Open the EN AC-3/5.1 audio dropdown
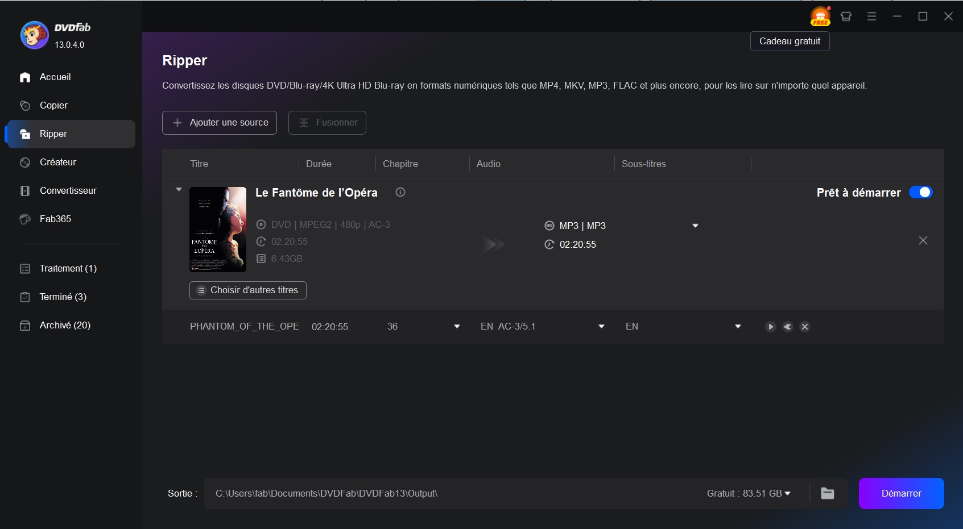963x529 pixels. coord(601,327)
